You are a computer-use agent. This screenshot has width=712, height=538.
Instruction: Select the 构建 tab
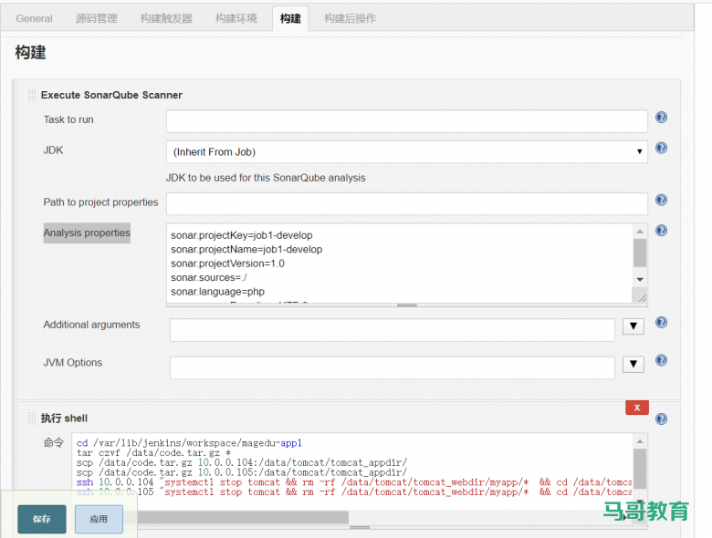pyautogui.click(x=290, y=18)
